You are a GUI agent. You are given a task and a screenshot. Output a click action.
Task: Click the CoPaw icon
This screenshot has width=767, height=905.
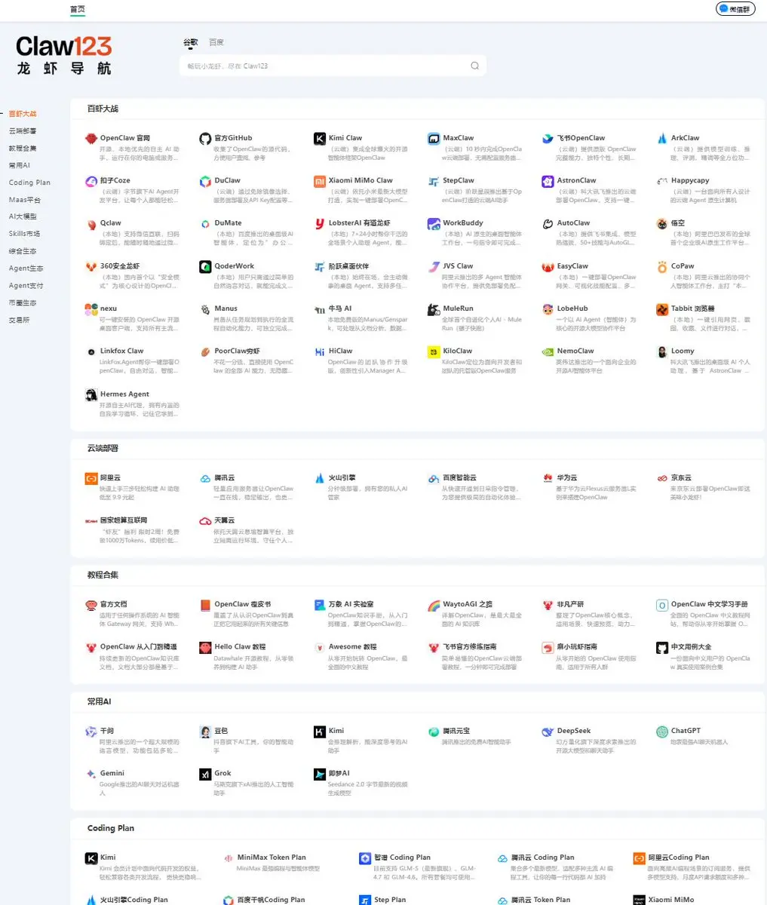pos(662,266)
